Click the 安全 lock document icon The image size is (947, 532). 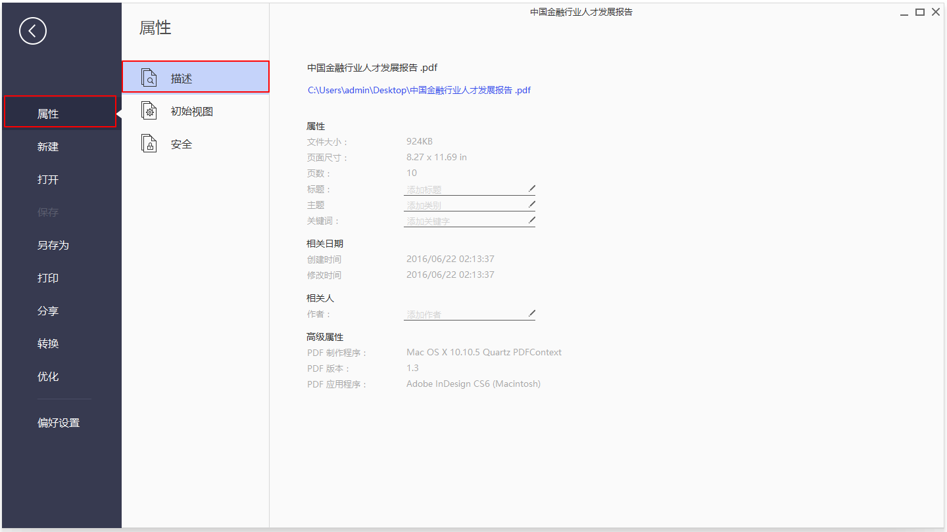(x=150, y=143)
